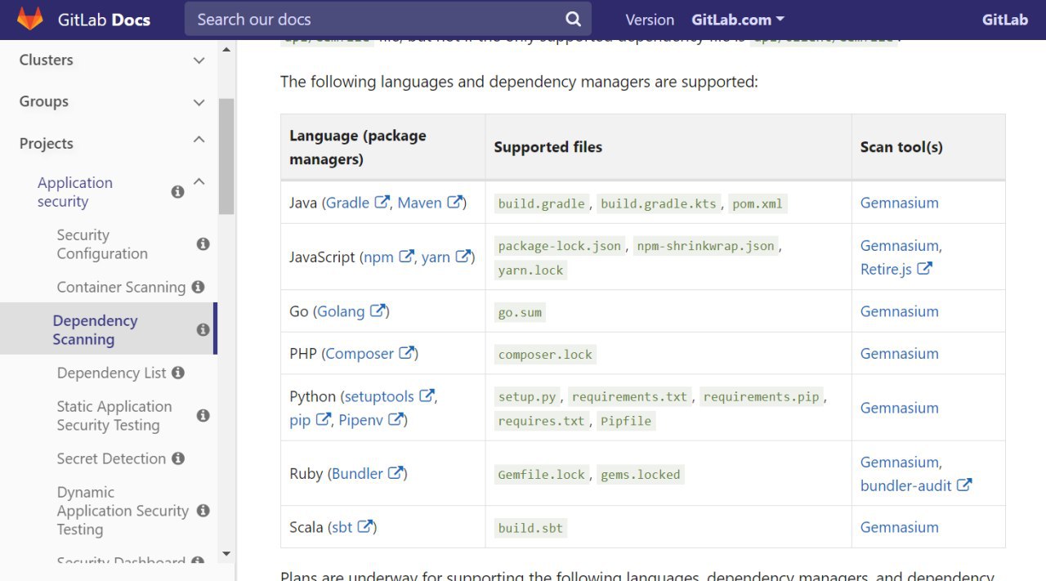Click info icon next to Application security
This screenshot has height=581, width=1046.
pos(177,192)
